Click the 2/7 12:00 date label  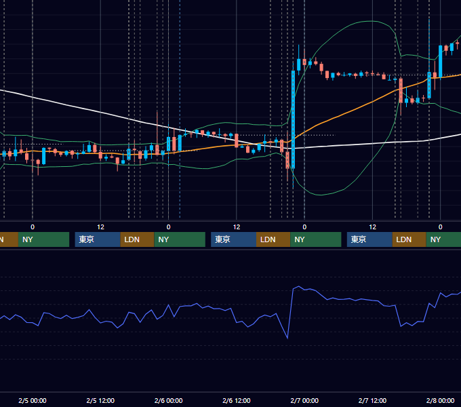pos(372,400)
